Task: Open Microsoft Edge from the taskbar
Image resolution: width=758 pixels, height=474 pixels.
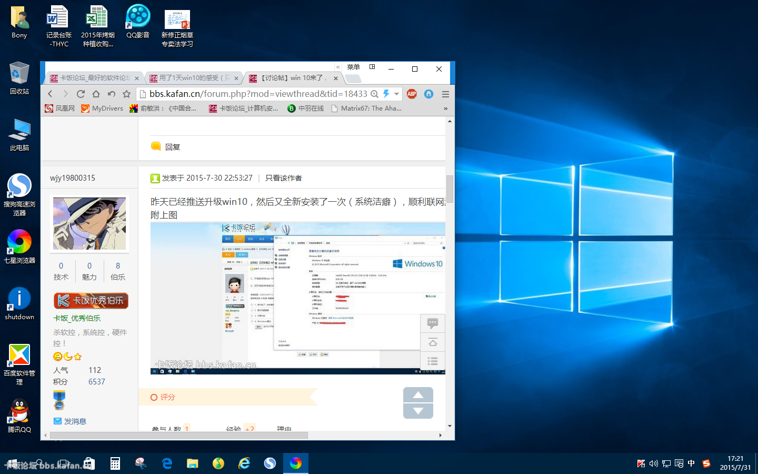Action: coord(167,463)
